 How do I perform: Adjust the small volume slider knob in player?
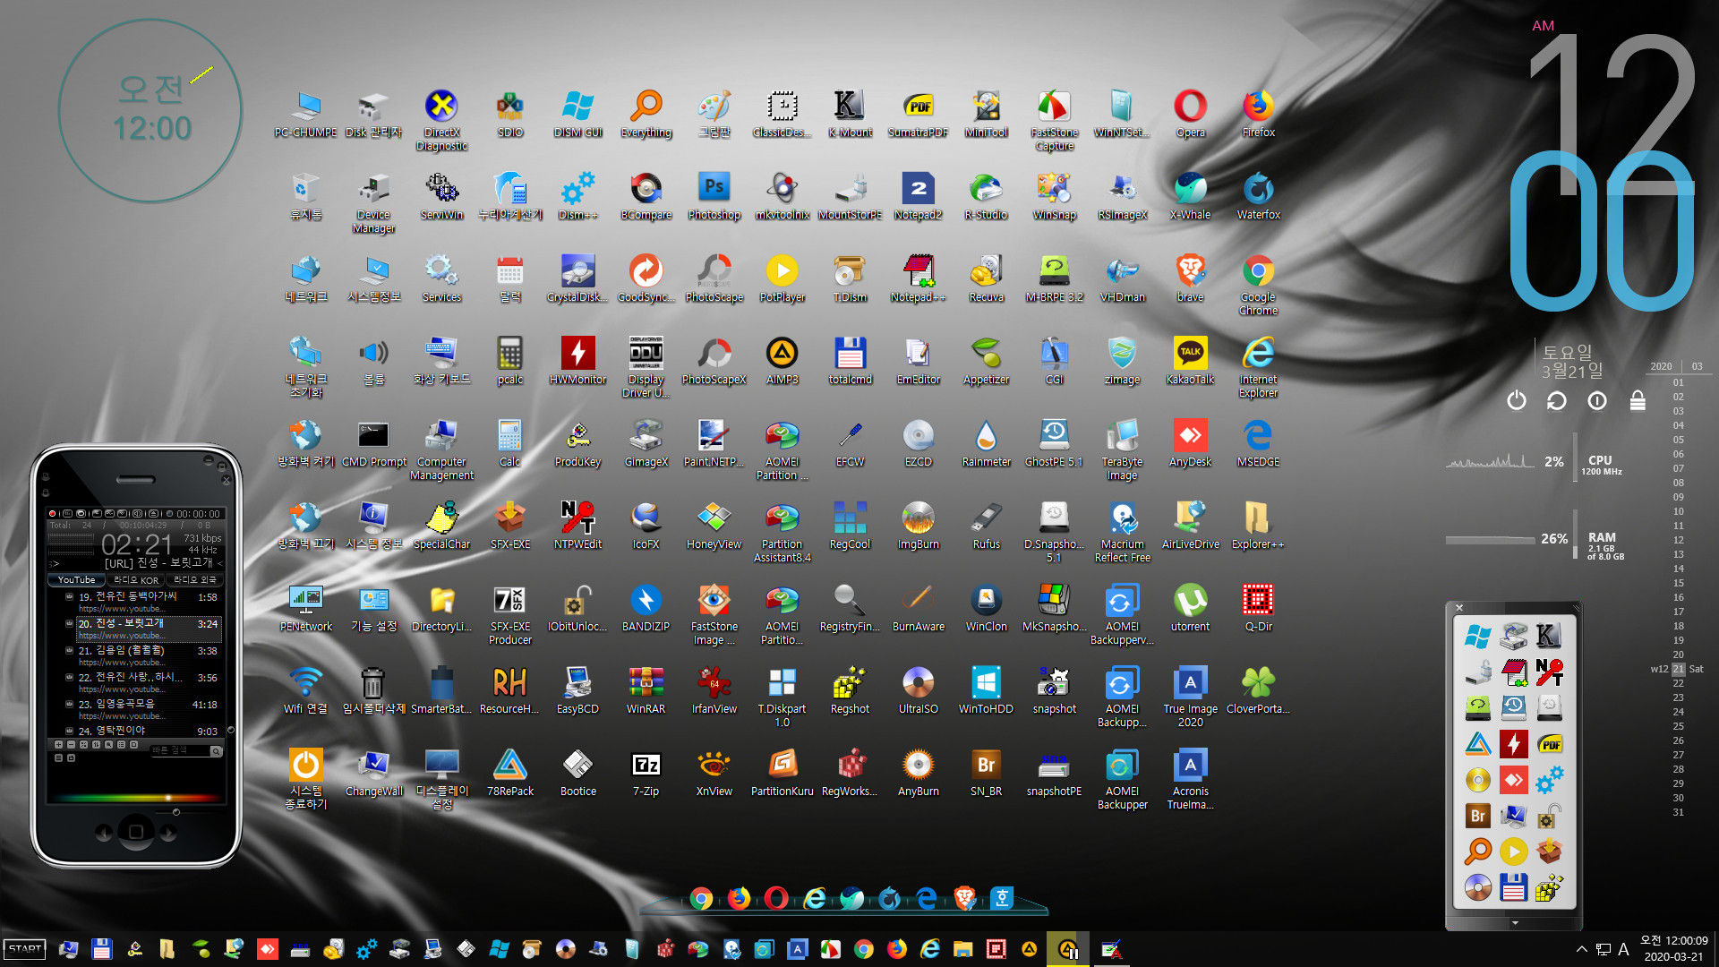176,812
